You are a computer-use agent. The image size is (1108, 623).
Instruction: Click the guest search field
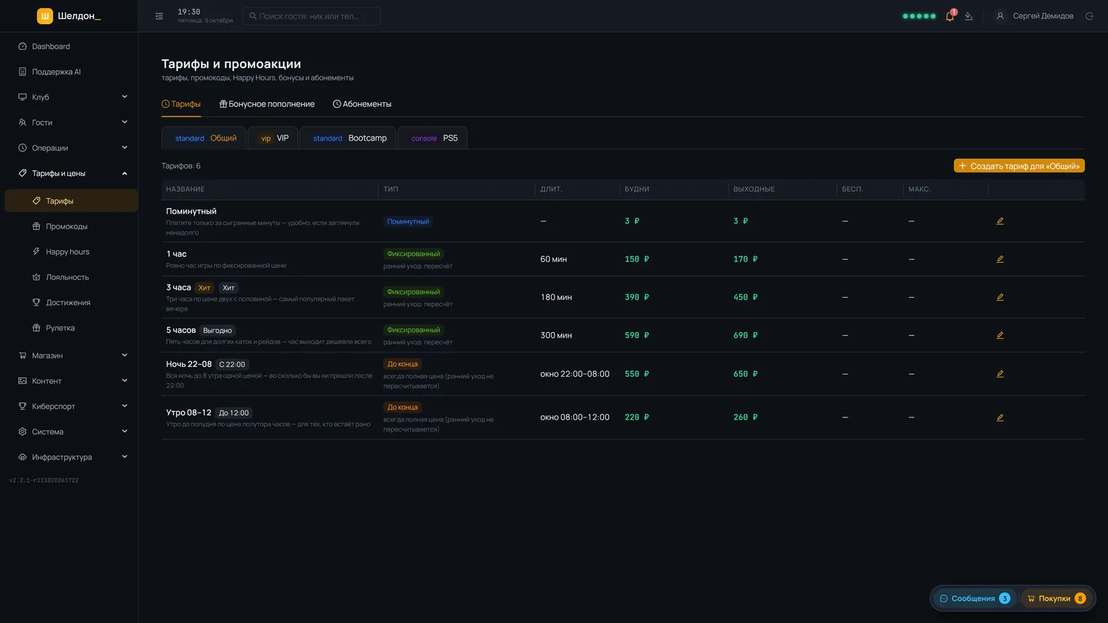point(312,16)
